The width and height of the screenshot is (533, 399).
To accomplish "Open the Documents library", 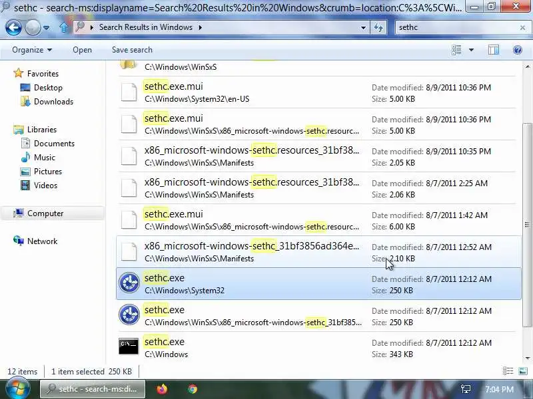I will pos(54,144).
